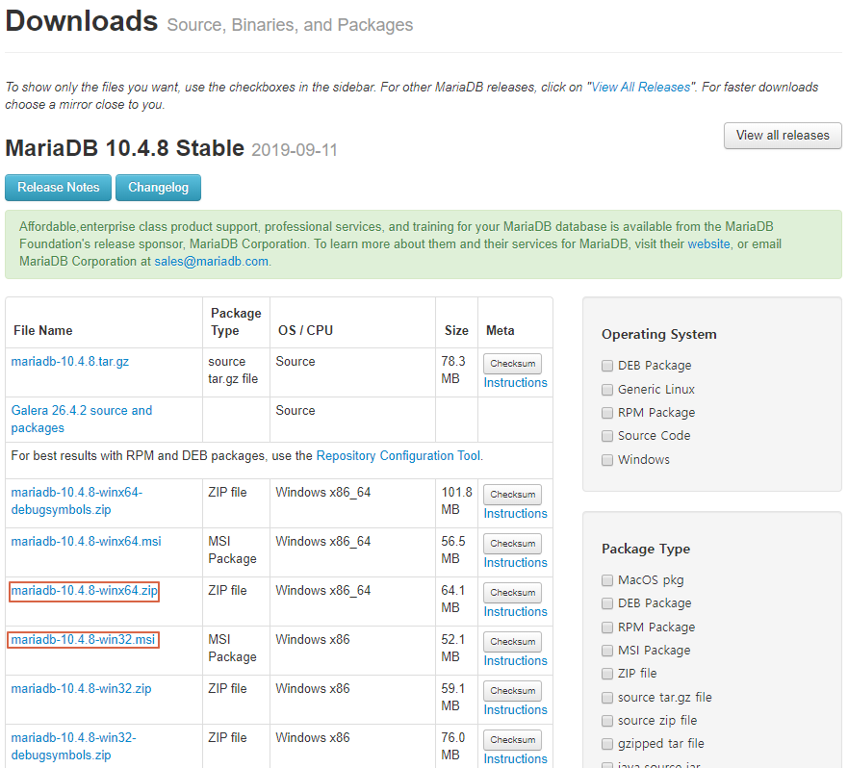Check the Generic Linux filter
This screenshot has height=768, width=848.
607,390
